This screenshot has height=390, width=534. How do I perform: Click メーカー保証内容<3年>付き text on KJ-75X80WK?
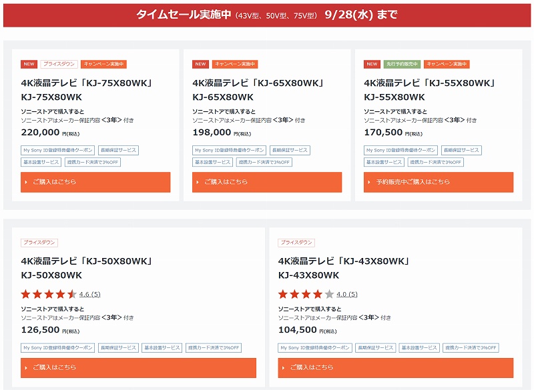pyautogui.click(x=77, y=120)
